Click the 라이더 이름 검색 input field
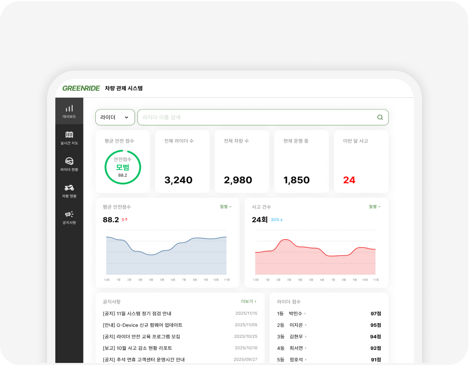Screen dimensions: 469x365 click(x=256, y=118)
